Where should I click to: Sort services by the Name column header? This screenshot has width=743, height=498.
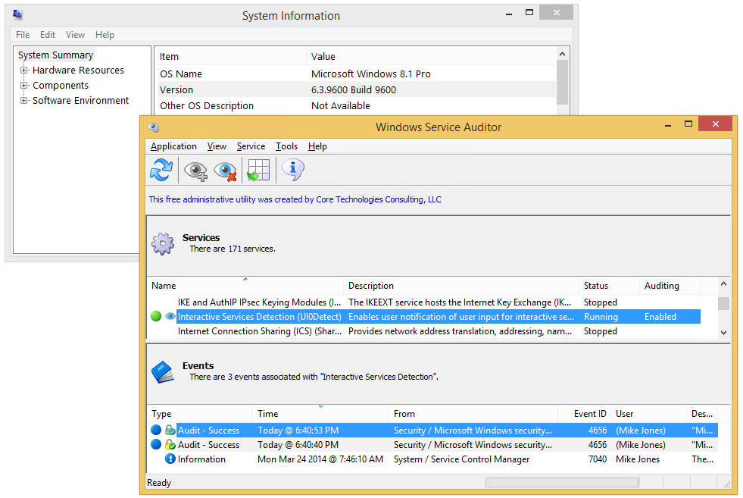[245, 286]
